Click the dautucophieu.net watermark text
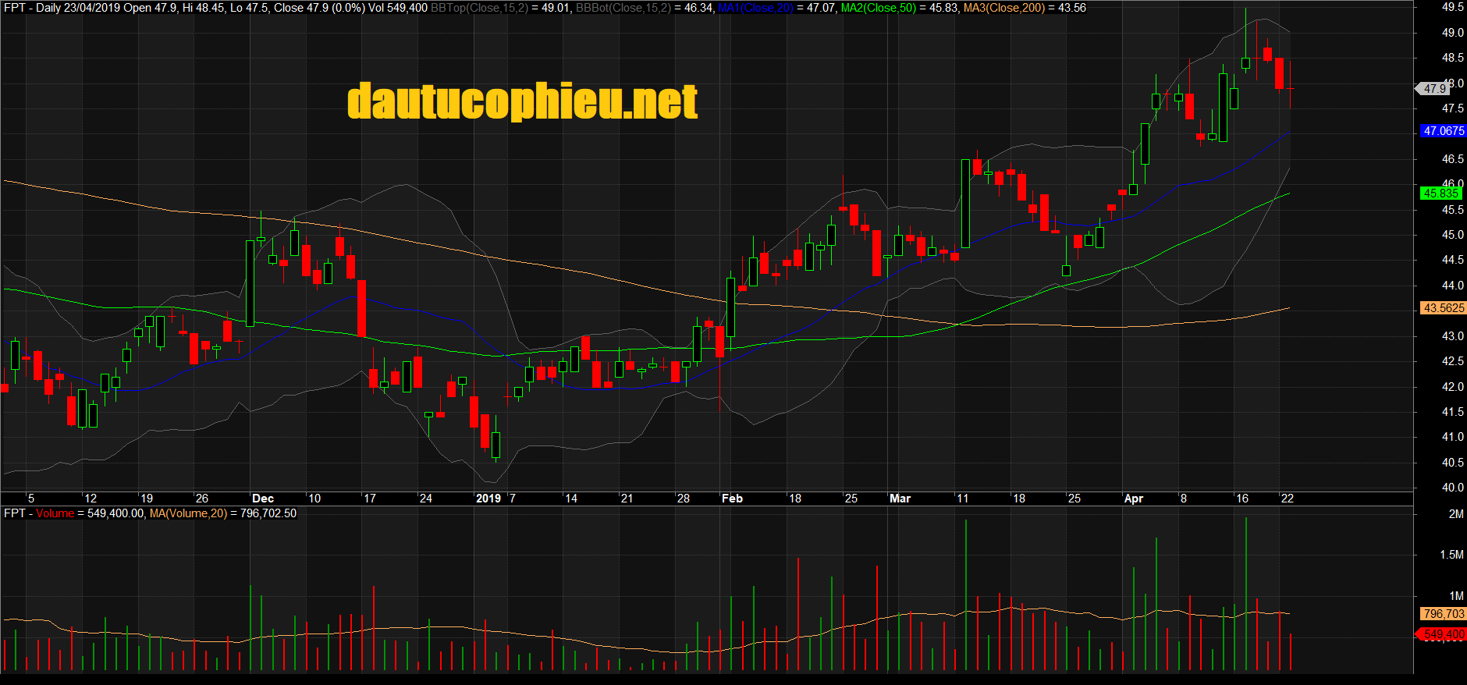This screenshot has height=685, width=1467. [x=522, y=101]
